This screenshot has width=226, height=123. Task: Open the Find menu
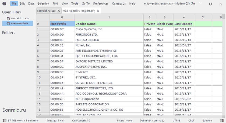(55, 3)
